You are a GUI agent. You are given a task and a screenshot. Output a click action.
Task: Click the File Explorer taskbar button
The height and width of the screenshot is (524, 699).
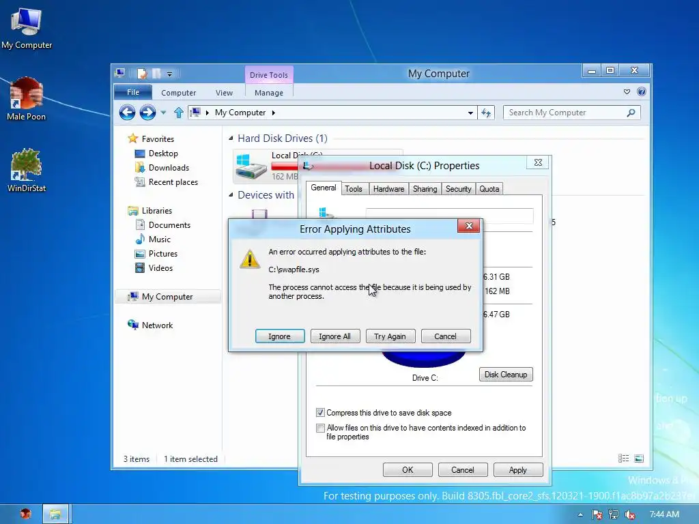[55, 514]
